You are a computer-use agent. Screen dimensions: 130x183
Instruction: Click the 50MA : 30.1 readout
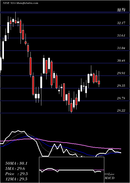tap(16, 163)
